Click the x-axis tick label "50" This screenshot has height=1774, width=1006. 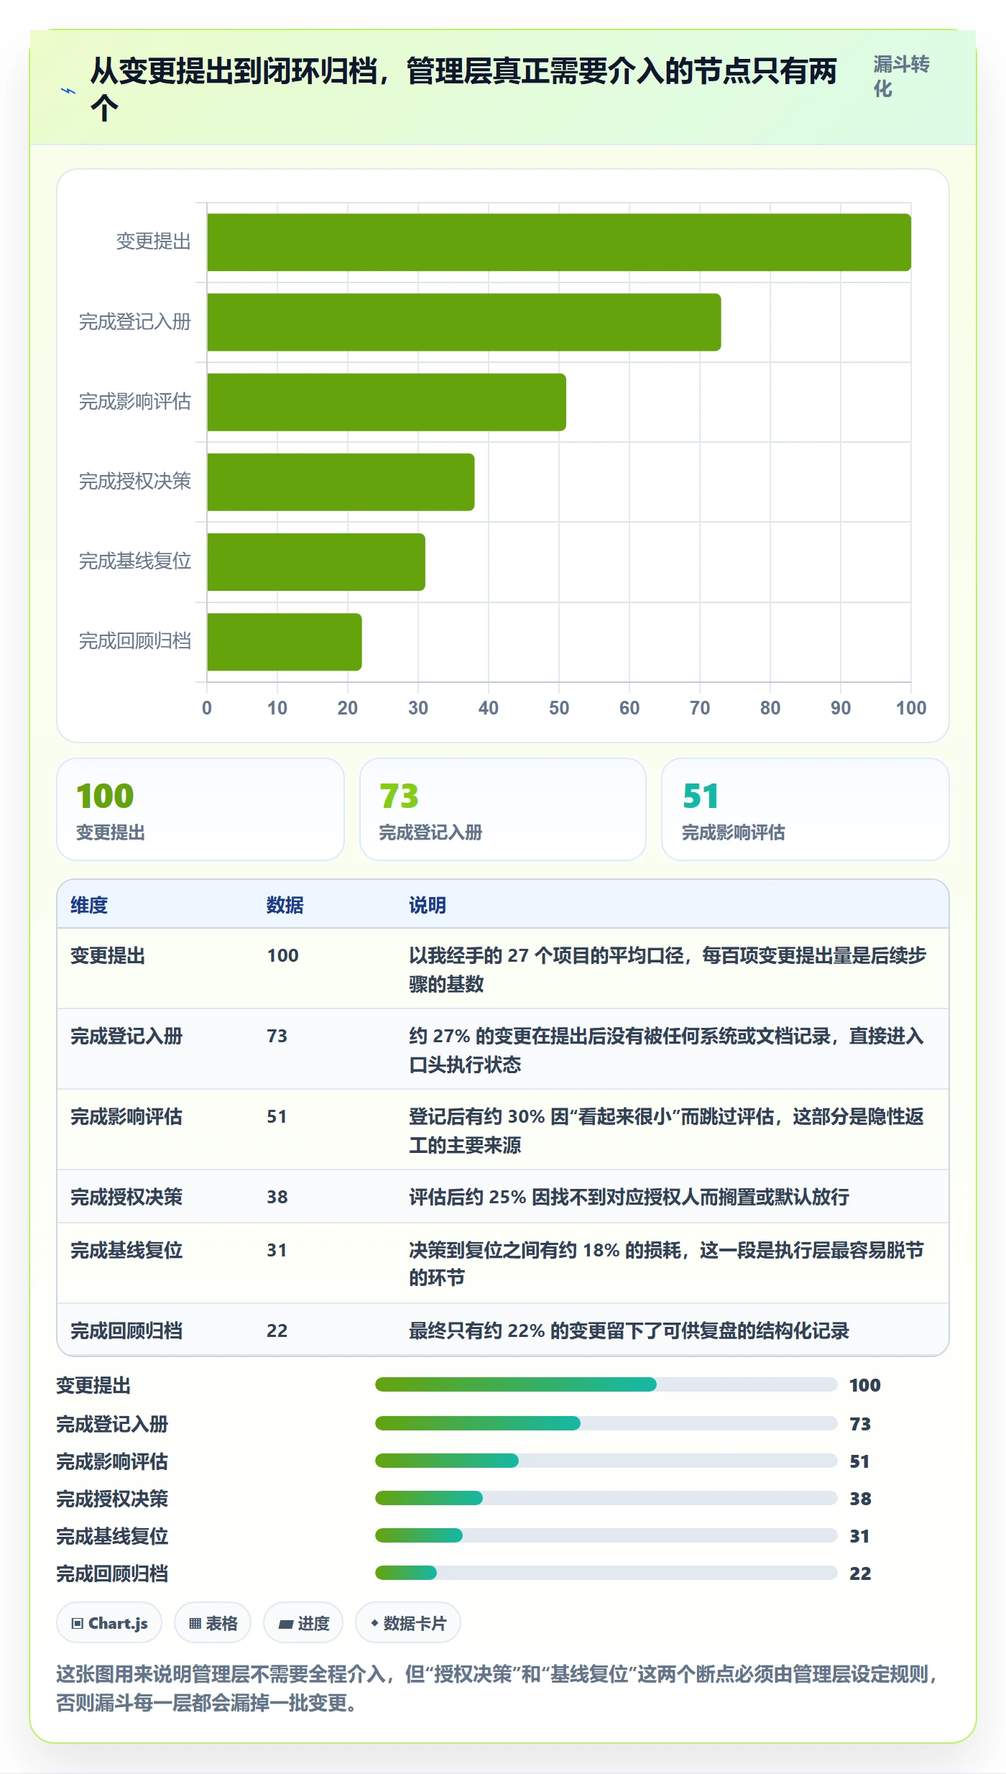559,708
